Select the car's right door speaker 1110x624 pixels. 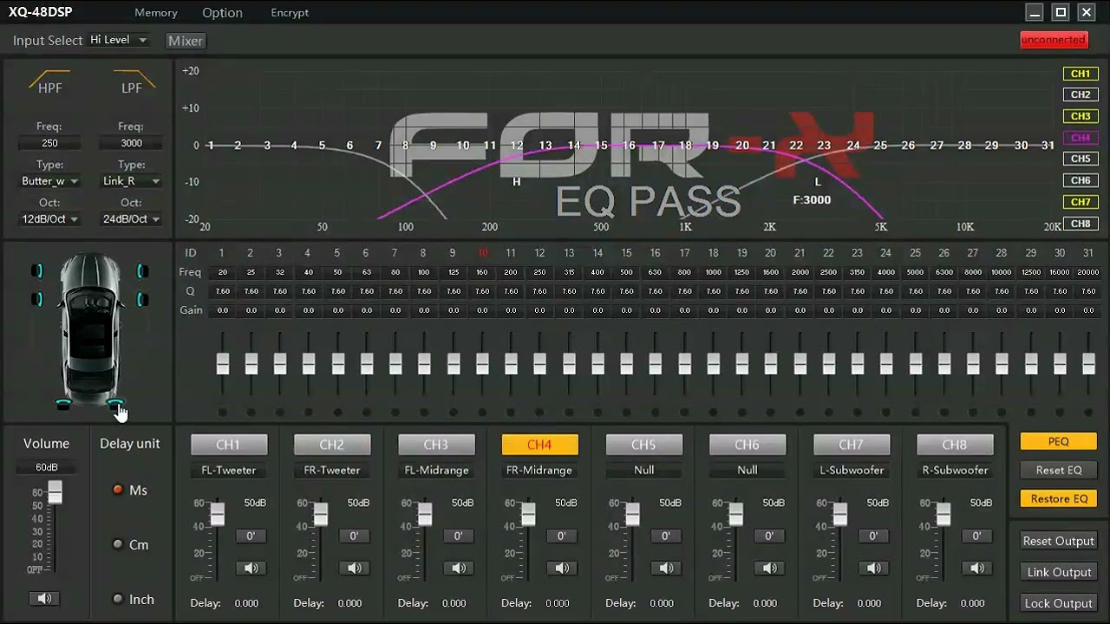click(141, 300)
